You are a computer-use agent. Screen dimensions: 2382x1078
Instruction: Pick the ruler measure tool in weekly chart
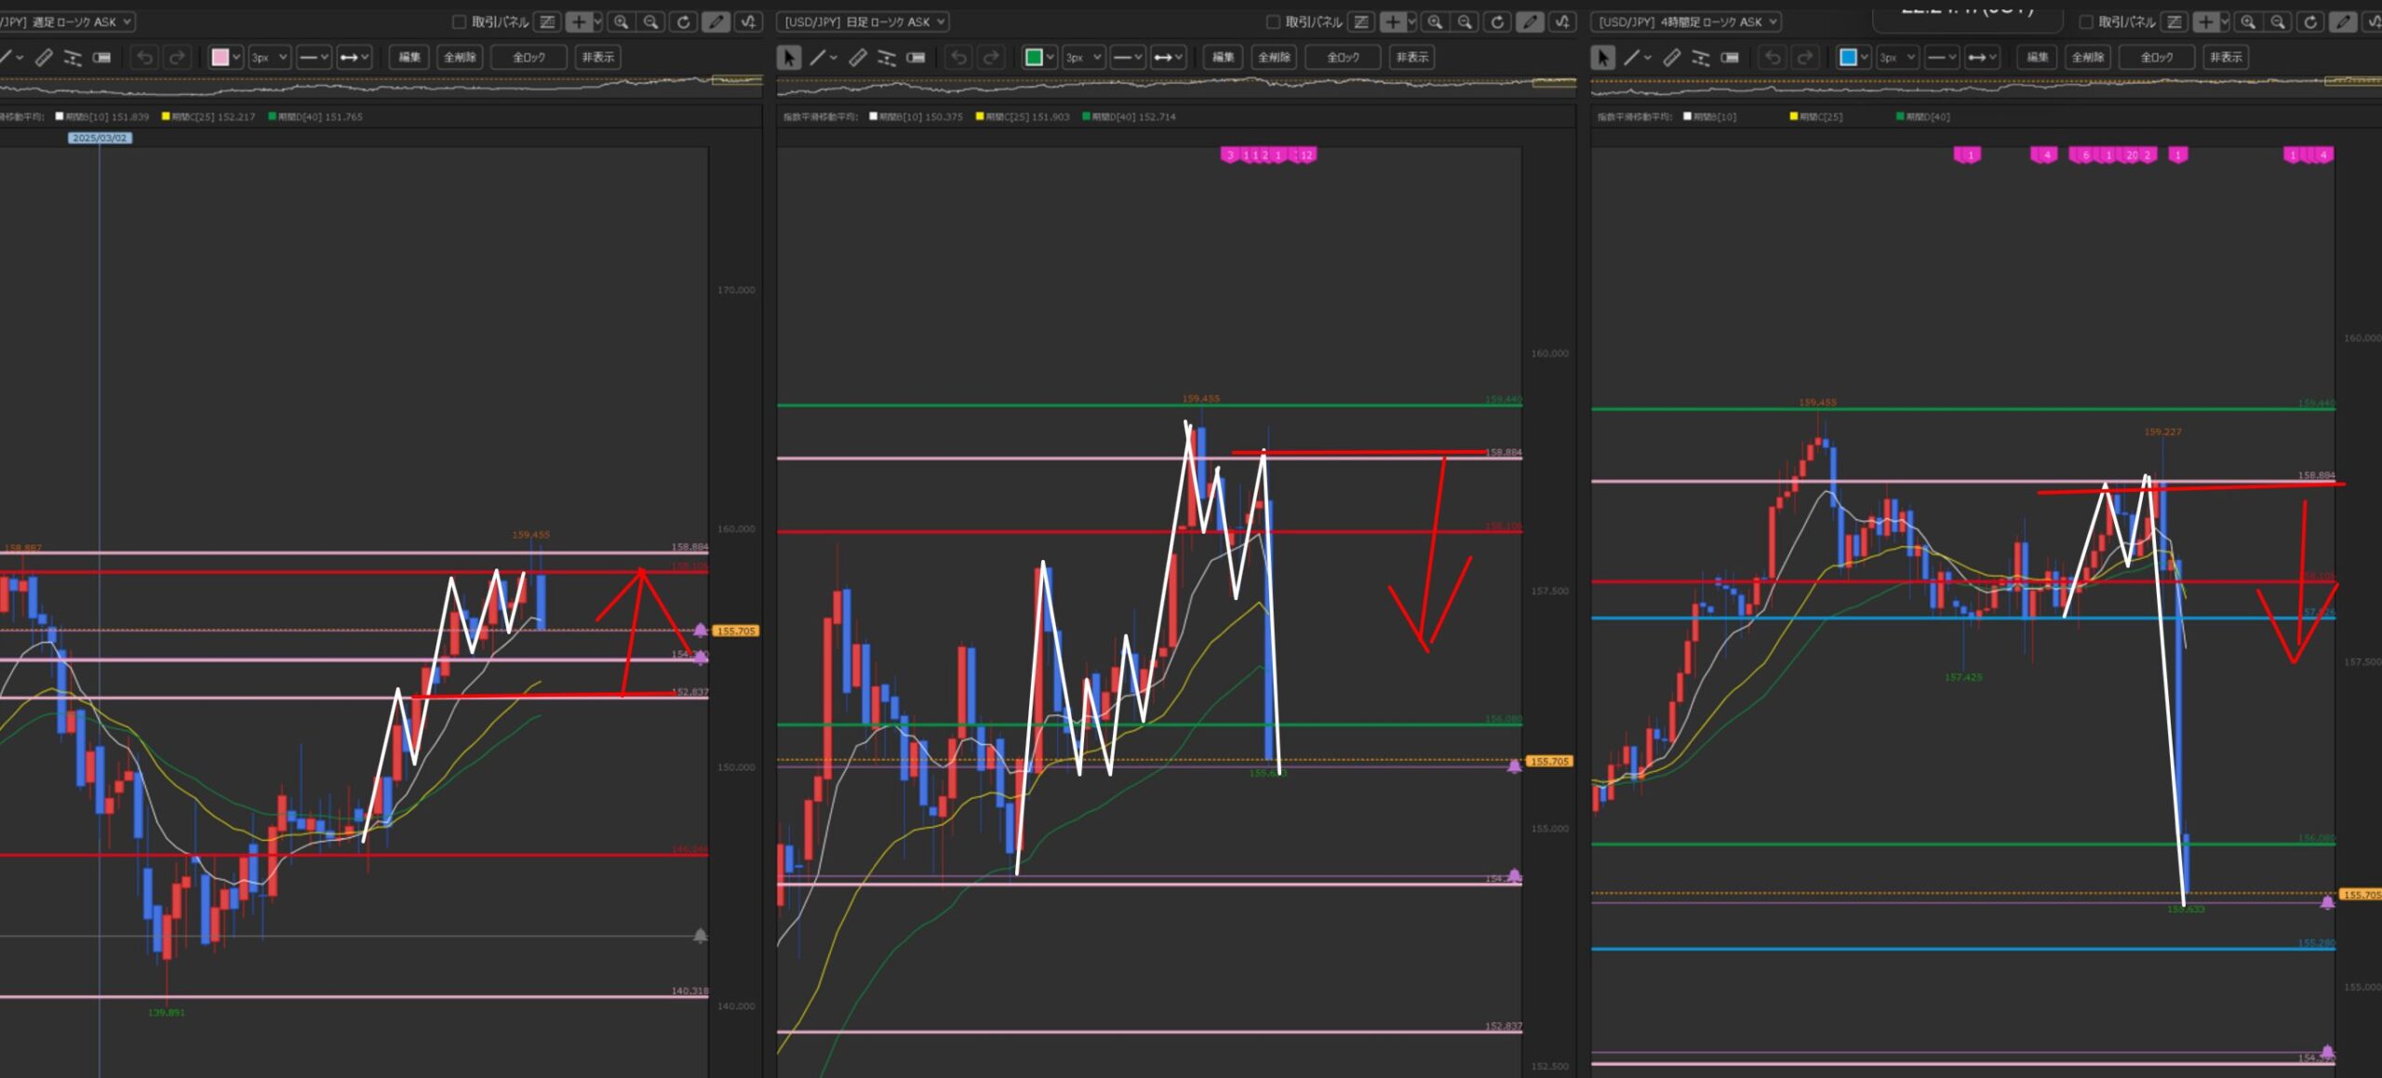click(44, 58)
